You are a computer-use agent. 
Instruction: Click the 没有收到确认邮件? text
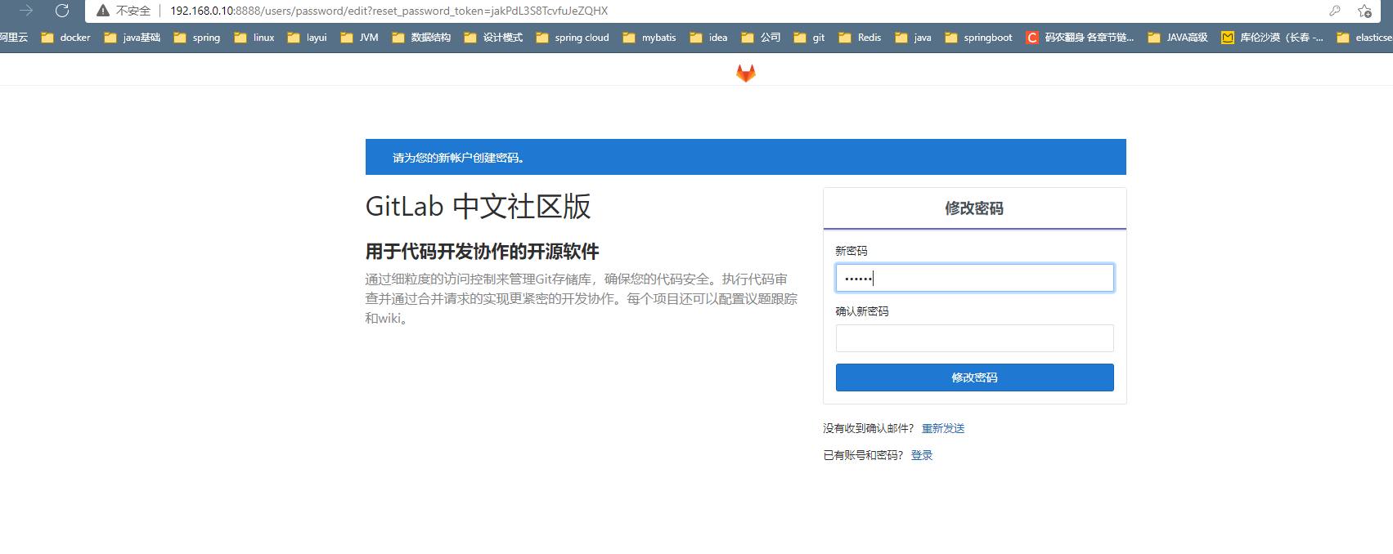868,428
